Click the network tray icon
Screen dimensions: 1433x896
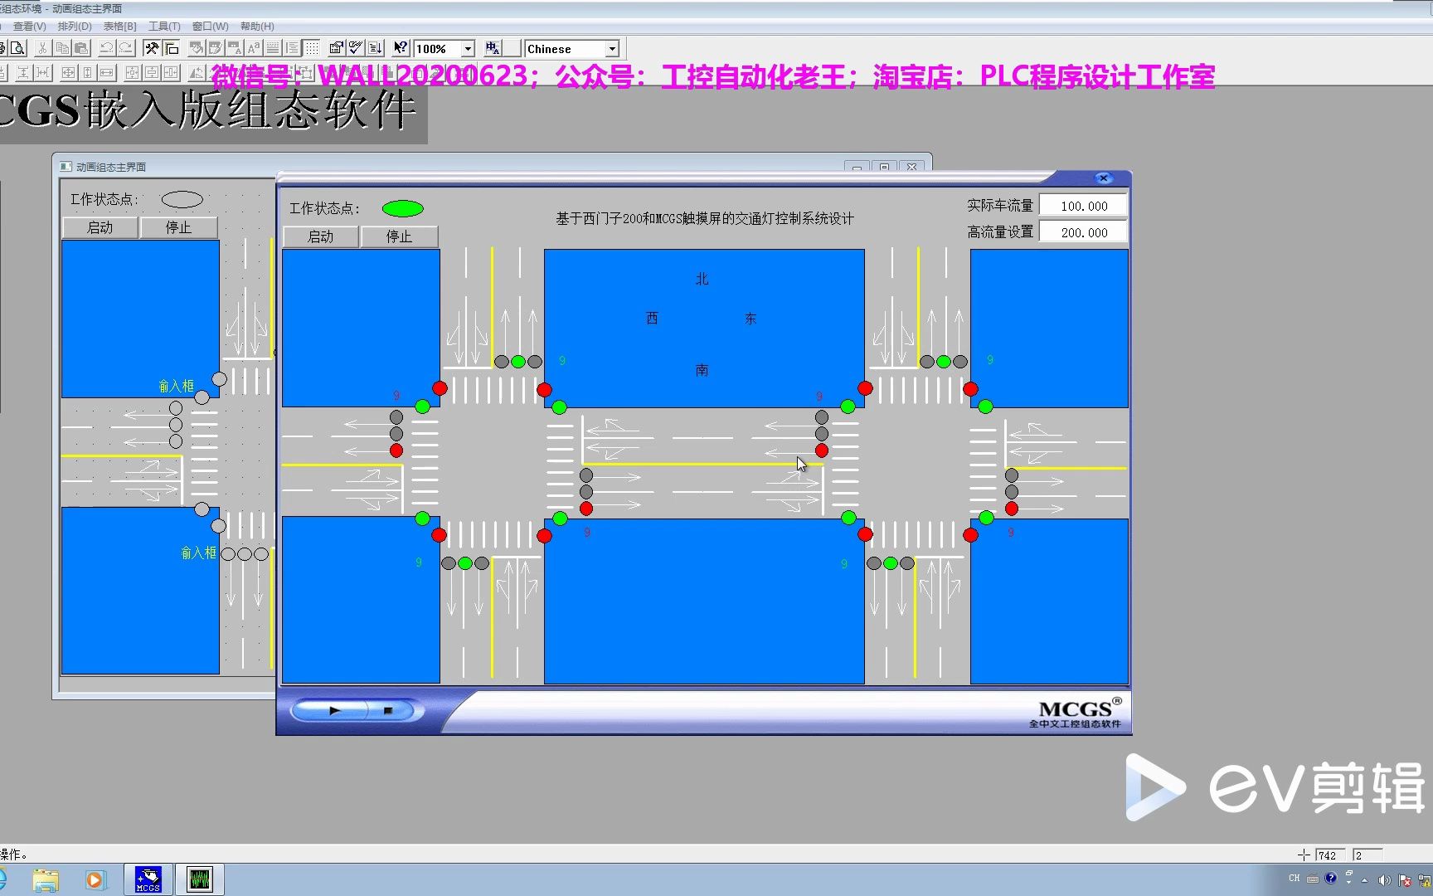click(x=1425, y=880)
